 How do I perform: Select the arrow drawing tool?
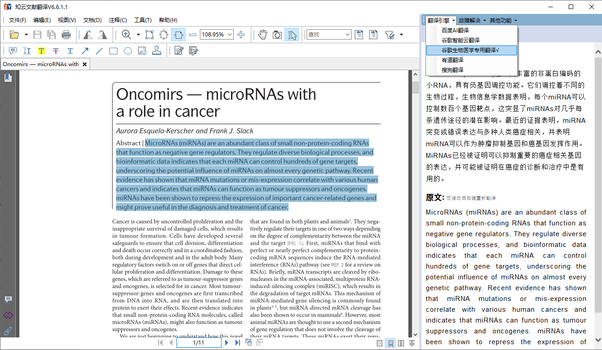[85, 51]
